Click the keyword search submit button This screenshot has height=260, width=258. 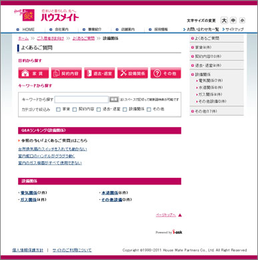click(114, 100)
